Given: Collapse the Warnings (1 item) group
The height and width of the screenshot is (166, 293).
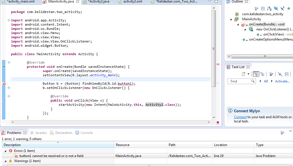Looking at the screenshot, I should click(x=5, y=161).
